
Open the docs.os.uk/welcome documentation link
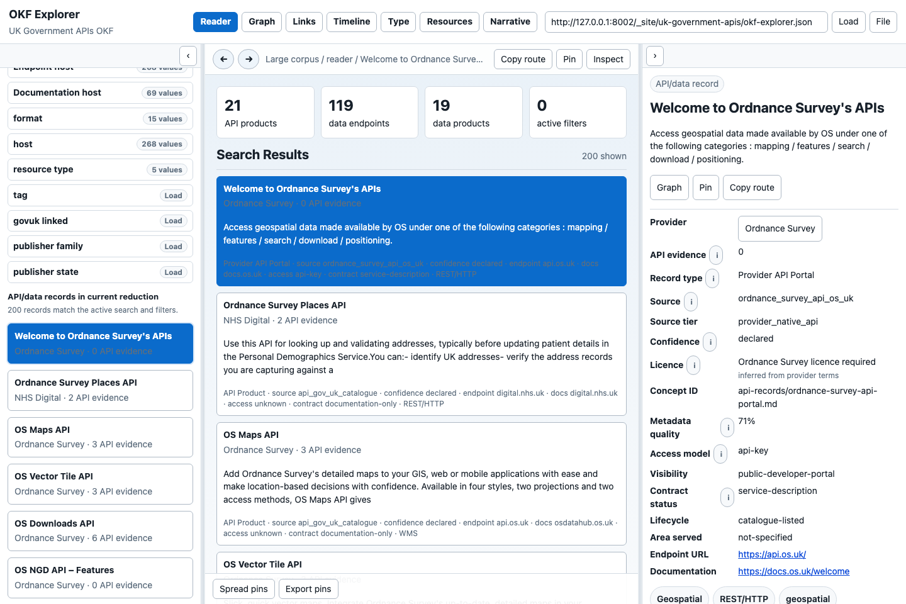pos(794,571)
